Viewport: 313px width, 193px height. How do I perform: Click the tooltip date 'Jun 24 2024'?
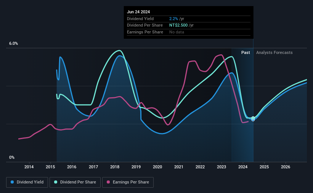138,12
